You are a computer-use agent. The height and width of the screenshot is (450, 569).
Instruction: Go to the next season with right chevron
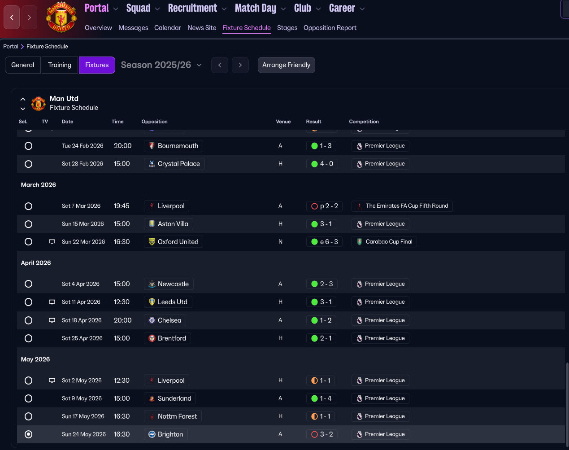pyautogui.click(x=240, y=65)
